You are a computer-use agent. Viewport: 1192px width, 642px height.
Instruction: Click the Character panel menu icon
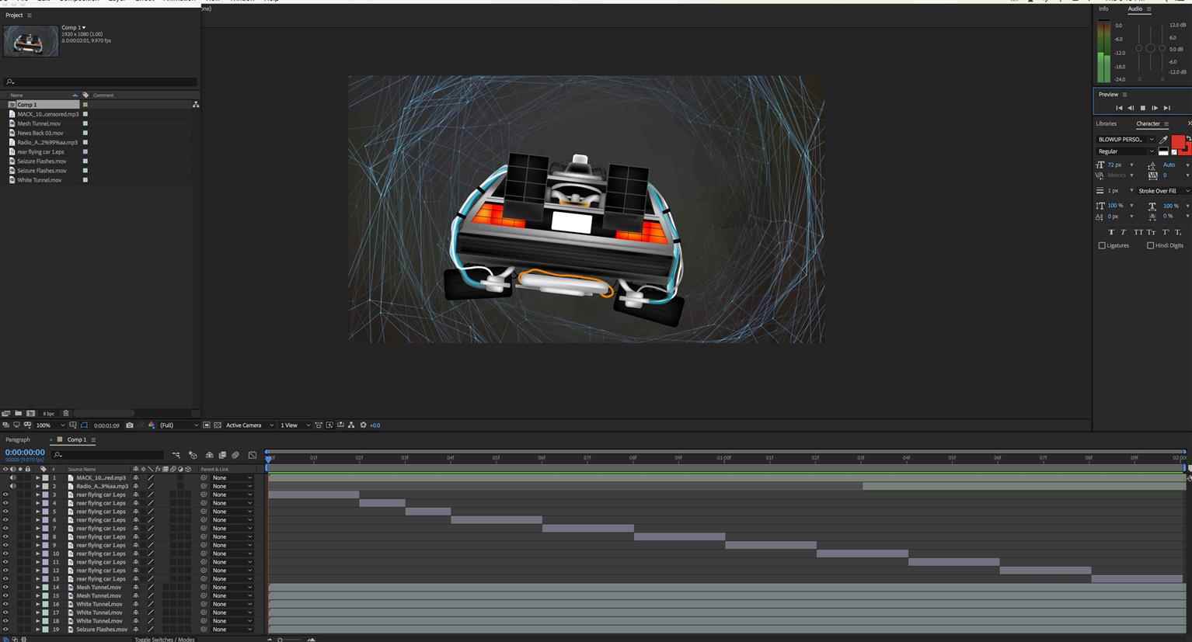[1166, 123]
